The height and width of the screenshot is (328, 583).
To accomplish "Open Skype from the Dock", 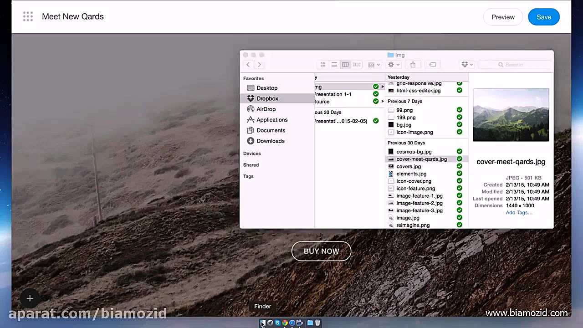I will pyautogui.click(x=277, y=323).
